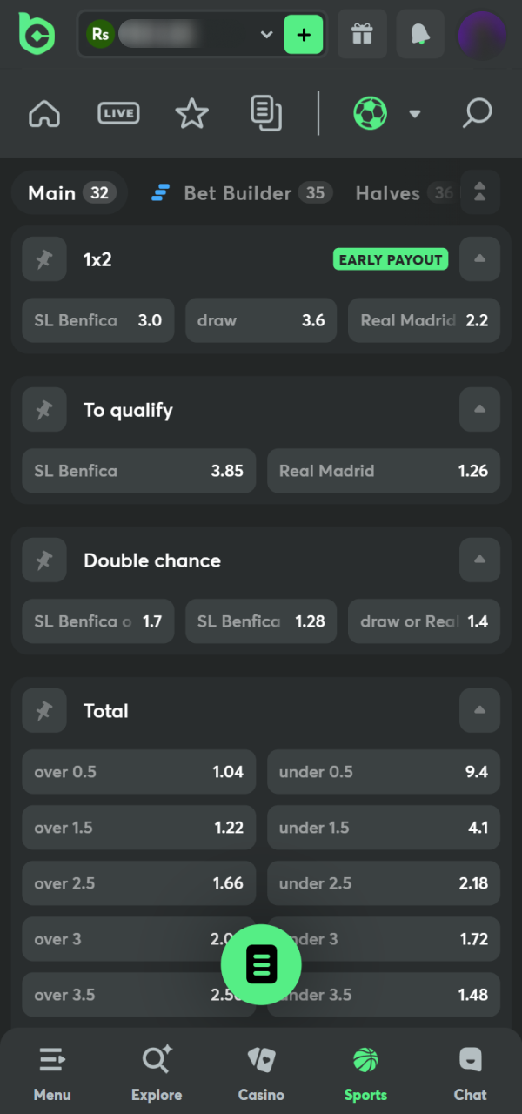Open the floating bet slip button
This screenshot has height=1114, width=522.
pyautogui.click(x=261, y=964)
